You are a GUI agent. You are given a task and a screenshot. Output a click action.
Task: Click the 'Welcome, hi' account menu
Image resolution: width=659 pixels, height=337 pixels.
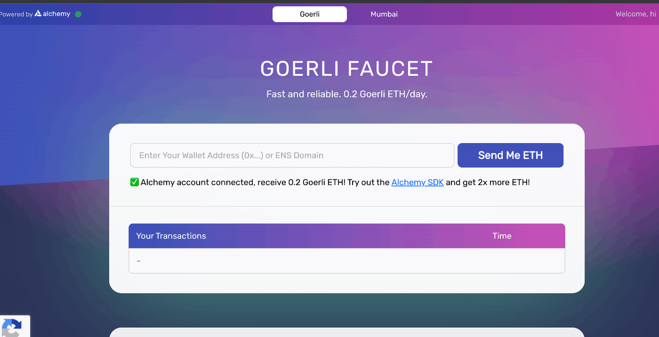coord(635,14)
